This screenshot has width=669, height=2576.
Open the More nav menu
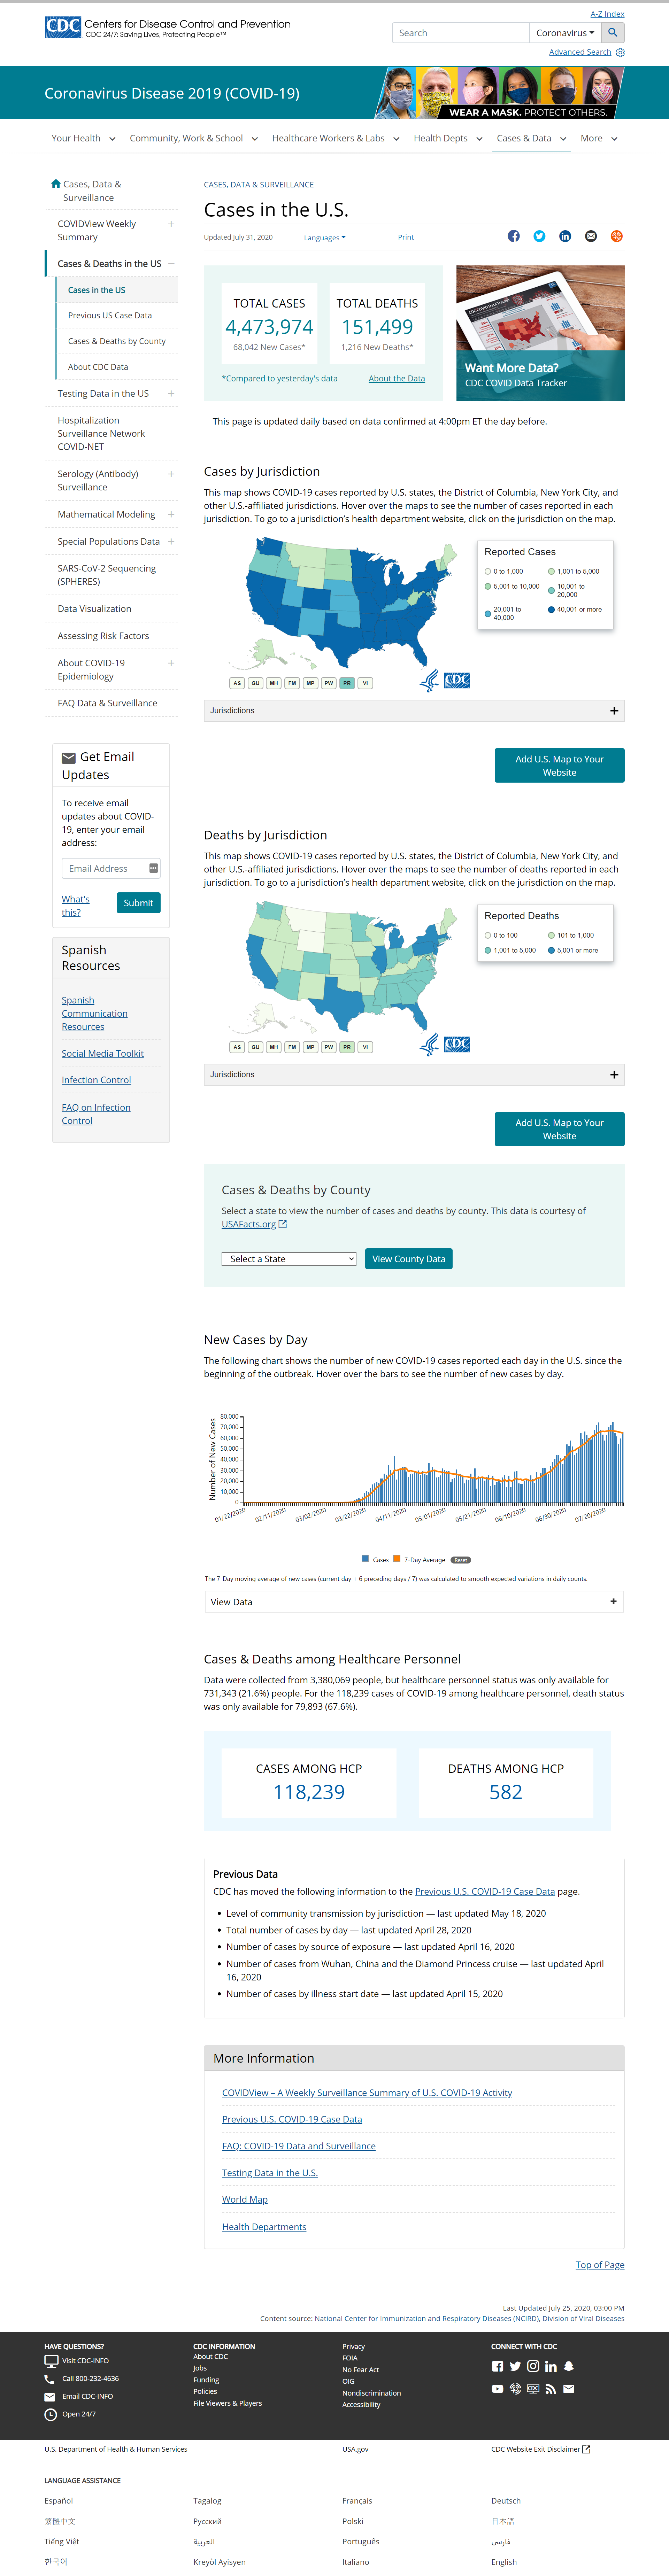(x=599, y=139)
